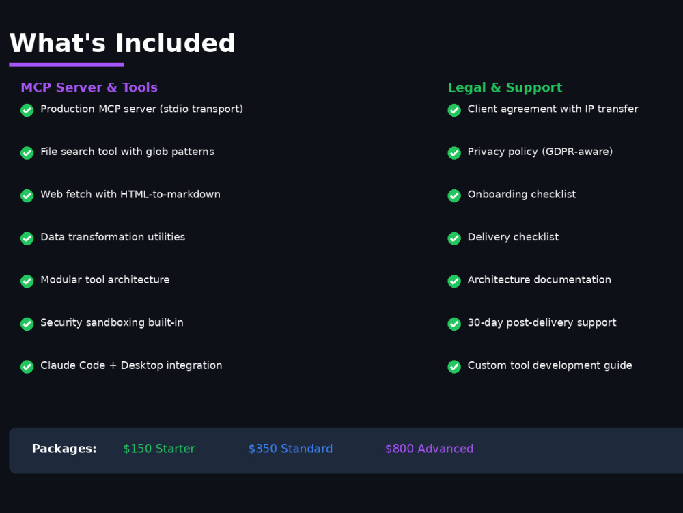Screen dimensions: 683x513
Task: Click checkmark next to Privacy policy (GDPR-aware)
Action: (454, 153)
